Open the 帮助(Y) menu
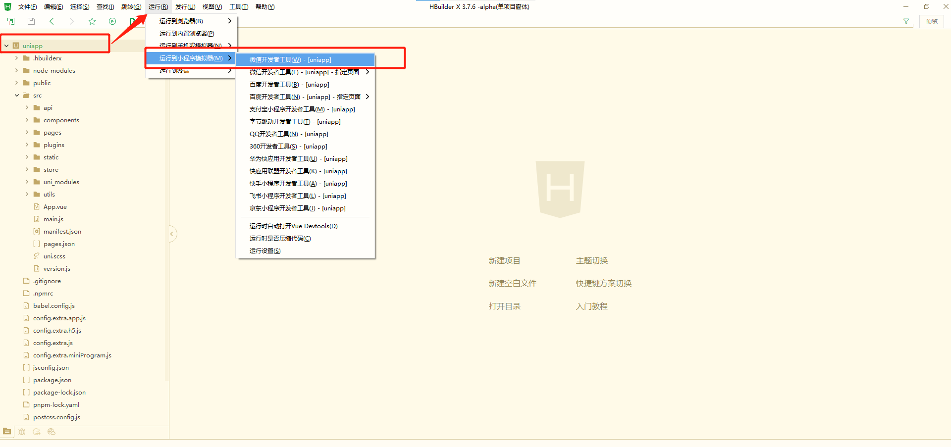 pos(265,7)
